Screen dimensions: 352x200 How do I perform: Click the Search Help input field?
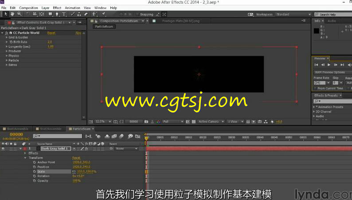click(x=333, y=14)
